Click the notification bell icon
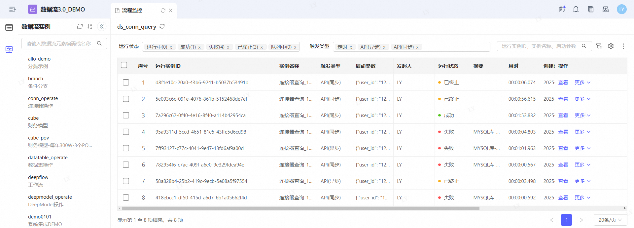This screenshot has height=228, width=634. (x=576, y=10)
